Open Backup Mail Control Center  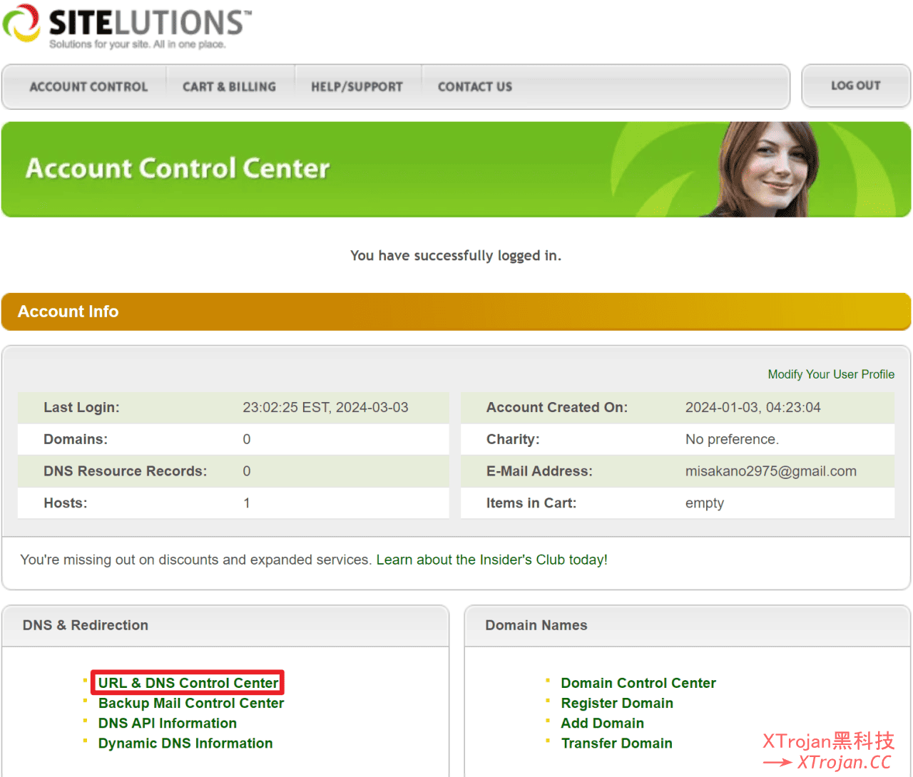click(x=191, y=703)
